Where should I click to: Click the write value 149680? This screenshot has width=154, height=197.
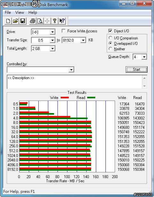point(123,127)
